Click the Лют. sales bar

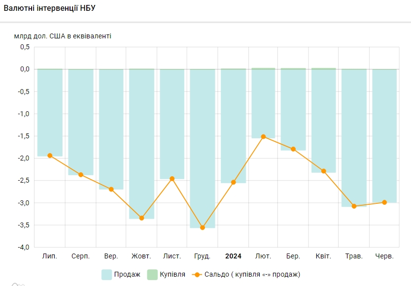(x=263, y=103)
